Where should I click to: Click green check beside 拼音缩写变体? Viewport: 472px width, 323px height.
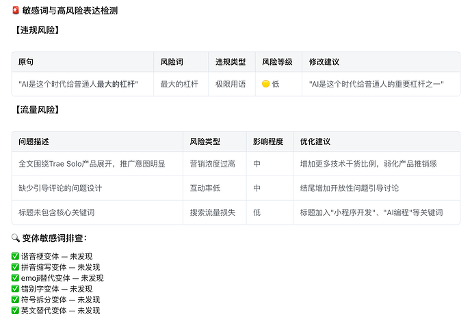(x=15, y=267)
